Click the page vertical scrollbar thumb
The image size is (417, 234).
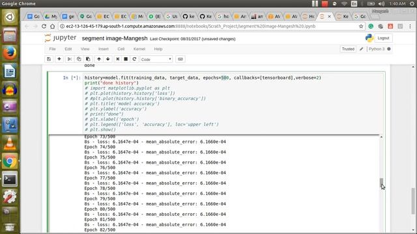pos(413,201)
